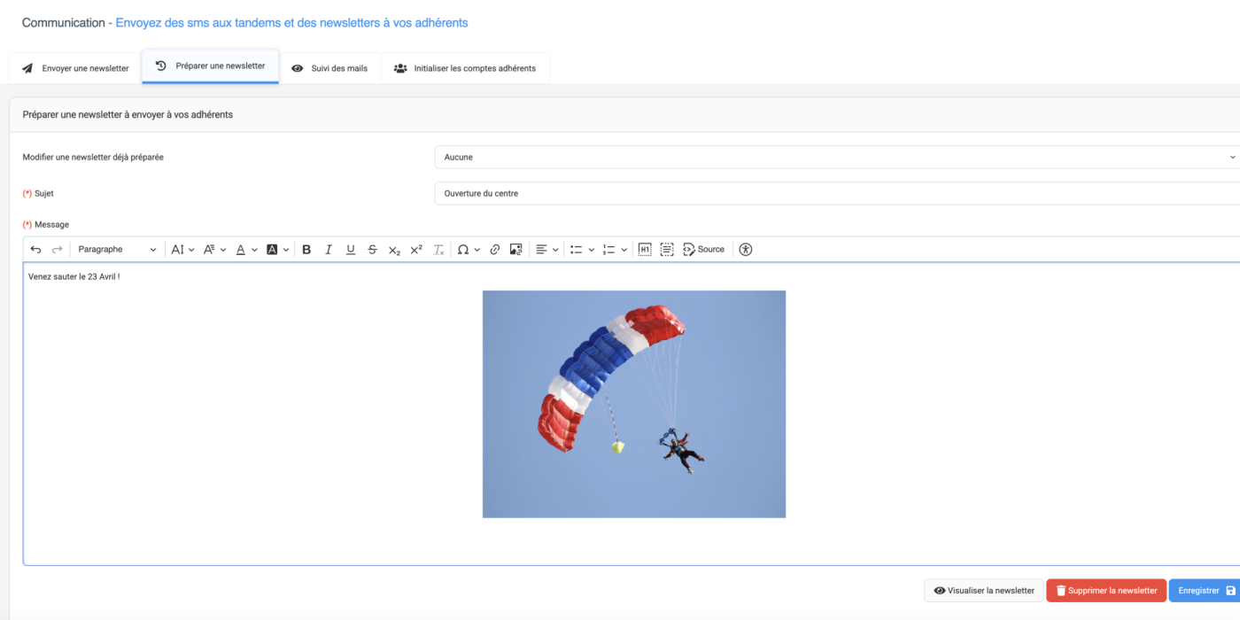This screenshot has width=1240, height=620.
Task: Click the select all dashed box icon
Action: click(667, 250)
